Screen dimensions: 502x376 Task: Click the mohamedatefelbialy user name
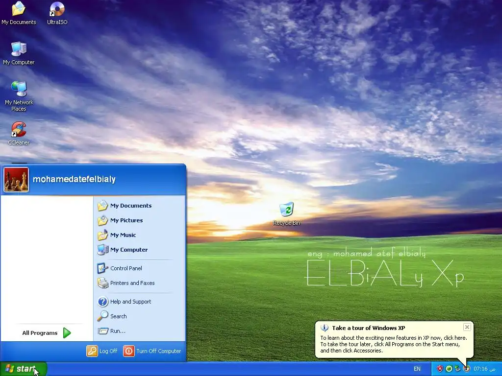click(75, 179)
